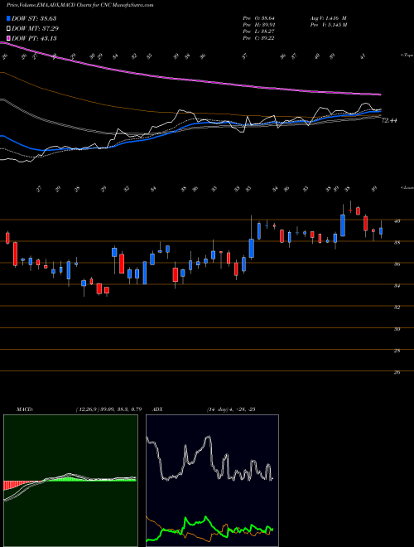
Task: Click the 'Pre O: 38.64' value
Action: [258, 18]
